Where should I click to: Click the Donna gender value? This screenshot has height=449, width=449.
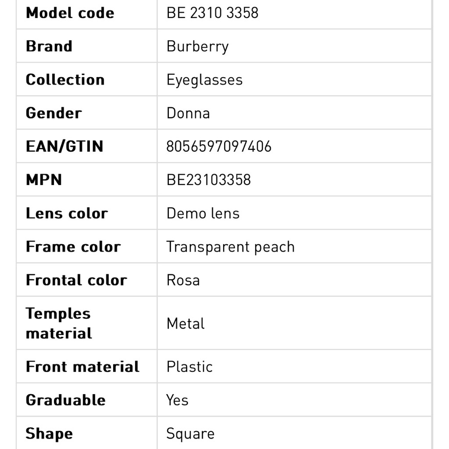pyautogui.click(x=188, y=113)
